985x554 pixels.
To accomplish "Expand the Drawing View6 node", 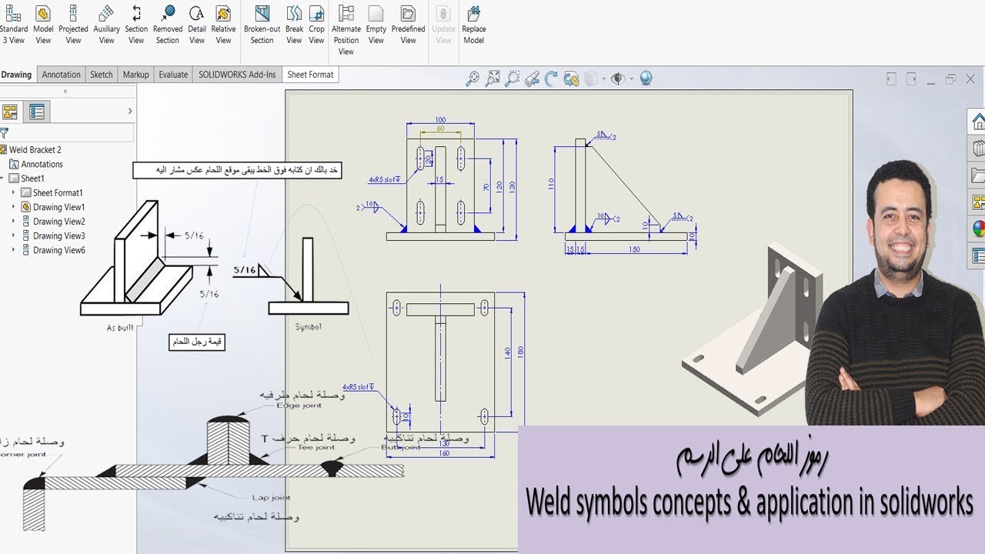I will tap(14, 250).
